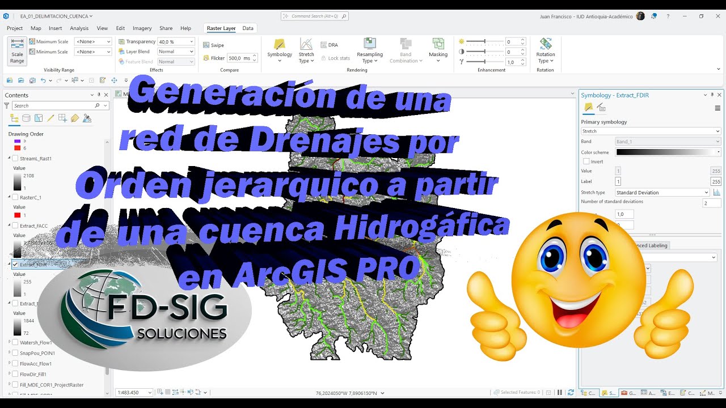The height and width of the screenshot is (408, 726).
Task: Select List By Labeling tag icon
Action: coord(75,118)
